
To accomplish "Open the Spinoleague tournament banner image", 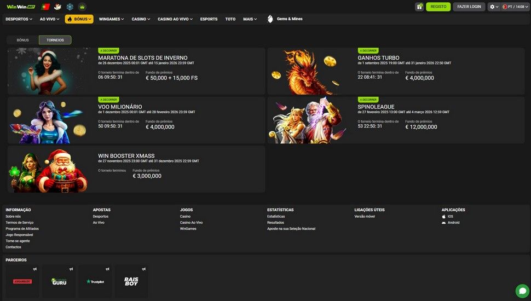I will (x=310, y=120).
